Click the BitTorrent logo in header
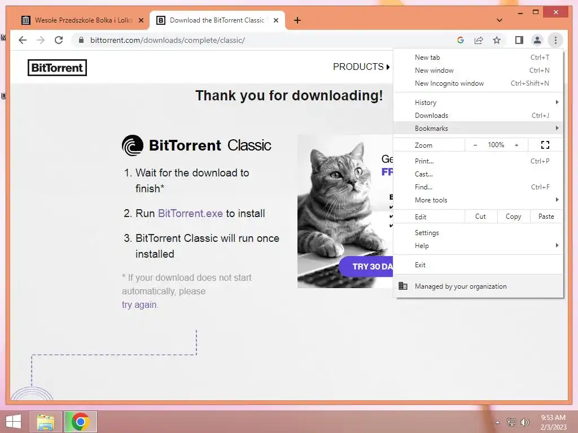The height and width of the screenshot is (433, 578). coord(57,68)
